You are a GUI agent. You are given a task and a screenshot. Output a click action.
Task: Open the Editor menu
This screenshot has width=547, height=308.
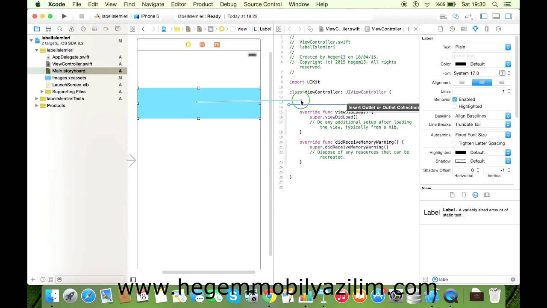pos(179,4)
